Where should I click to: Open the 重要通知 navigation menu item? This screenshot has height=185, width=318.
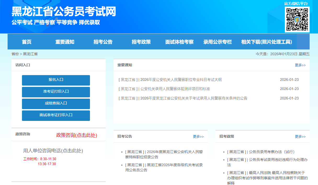click(65, 42)
